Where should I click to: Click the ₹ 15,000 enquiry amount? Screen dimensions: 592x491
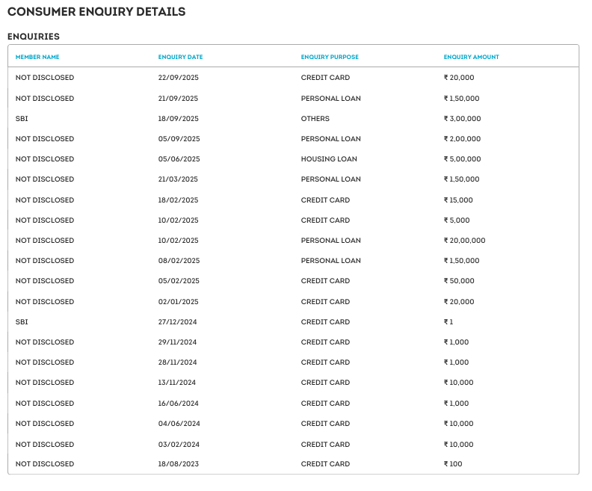point(458,200)
